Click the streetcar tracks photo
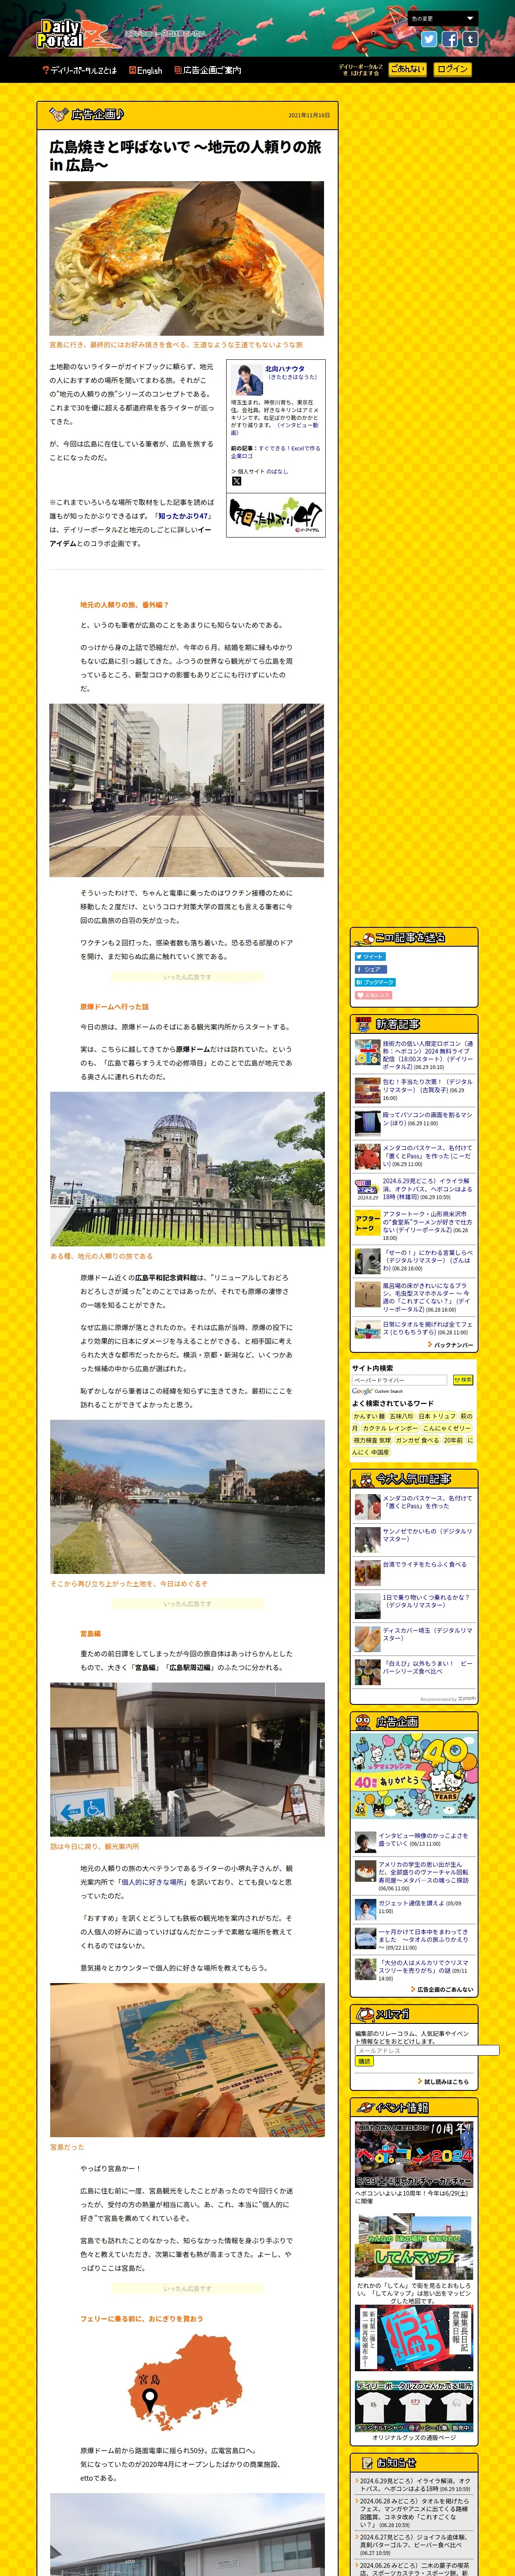The height and width of the screenshot is (2576, 515). (187, 790)
